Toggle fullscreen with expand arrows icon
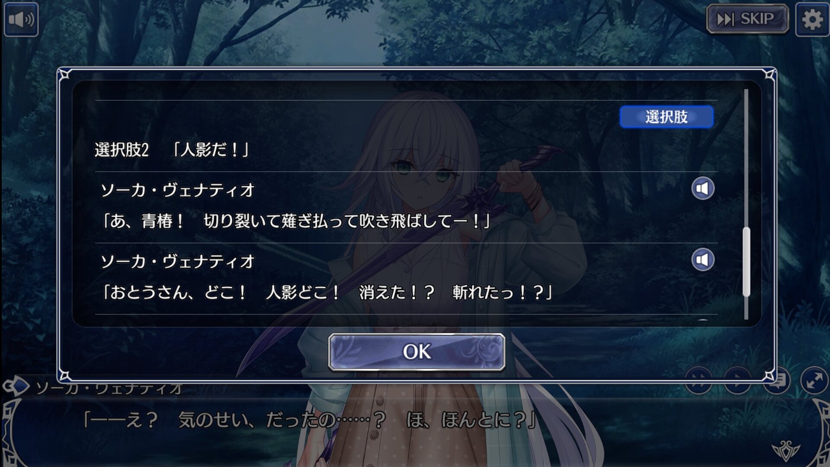830x467 pixels. pyautogui.click(x=814, y=381)
